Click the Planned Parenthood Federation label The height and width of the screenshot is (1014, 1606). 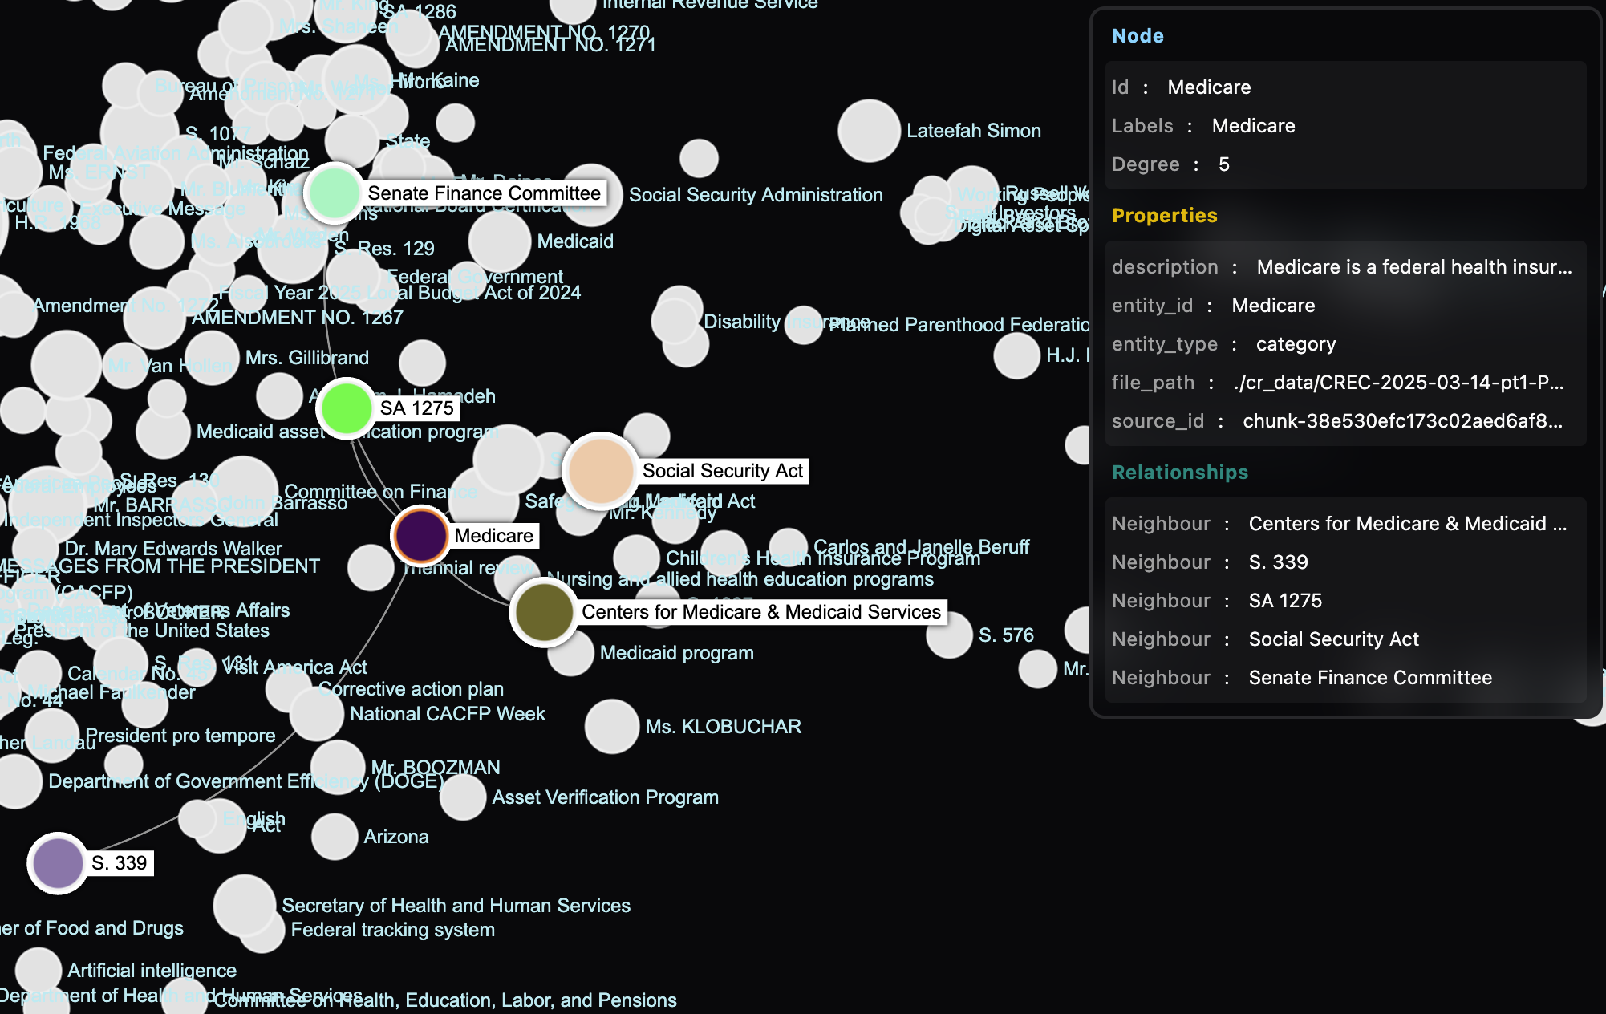click(959, 325)
